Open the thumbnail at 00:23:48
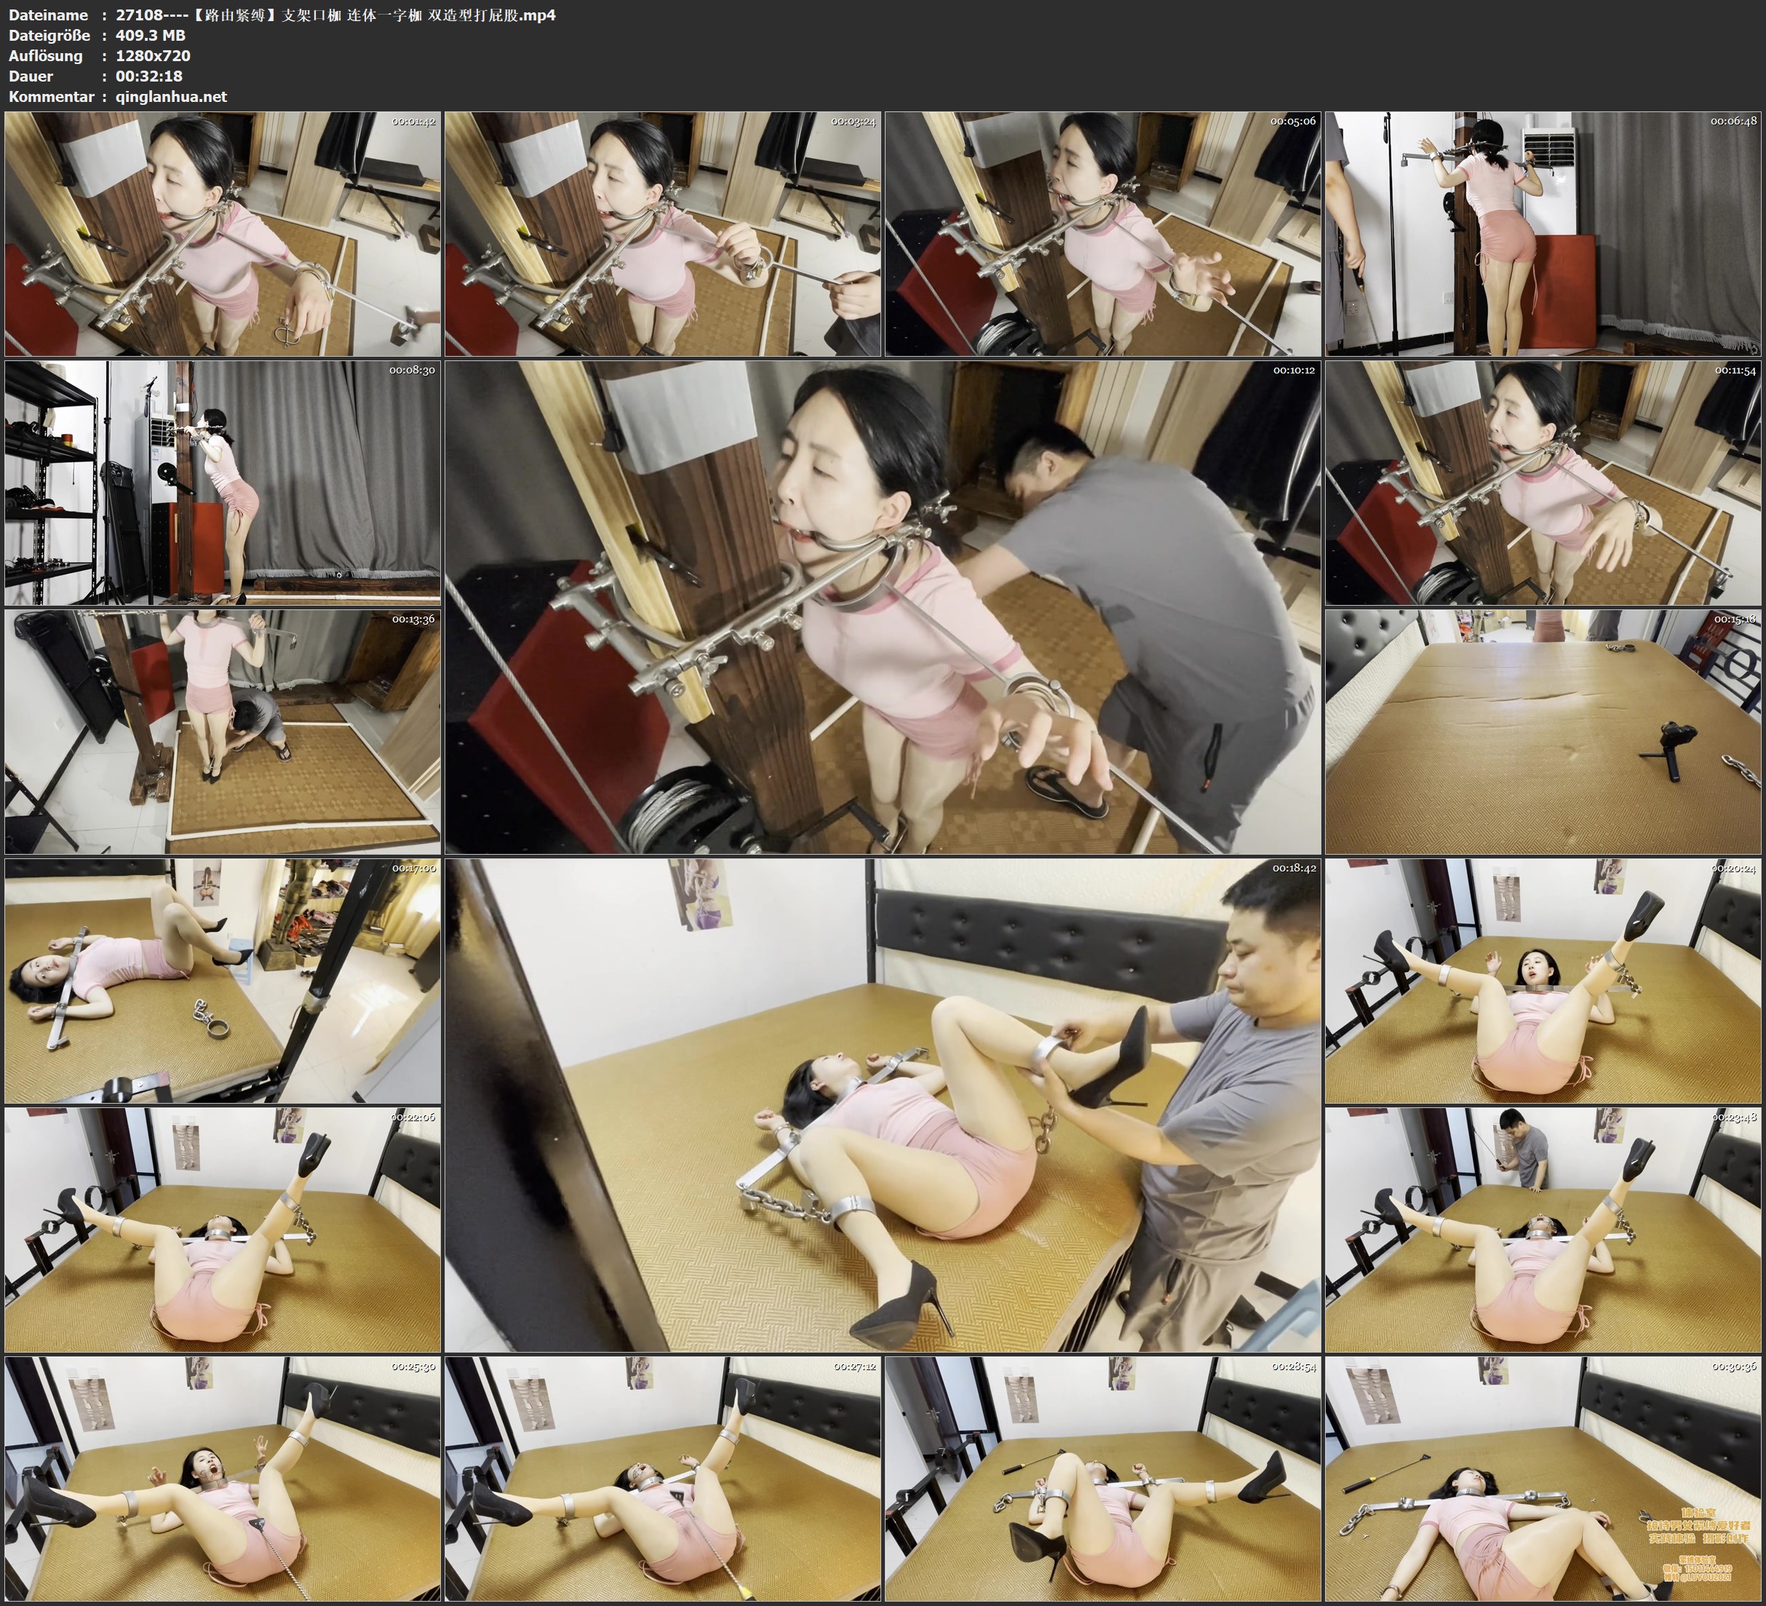Viewport: 1766px width, 1606px height. click(1543, 1229)
